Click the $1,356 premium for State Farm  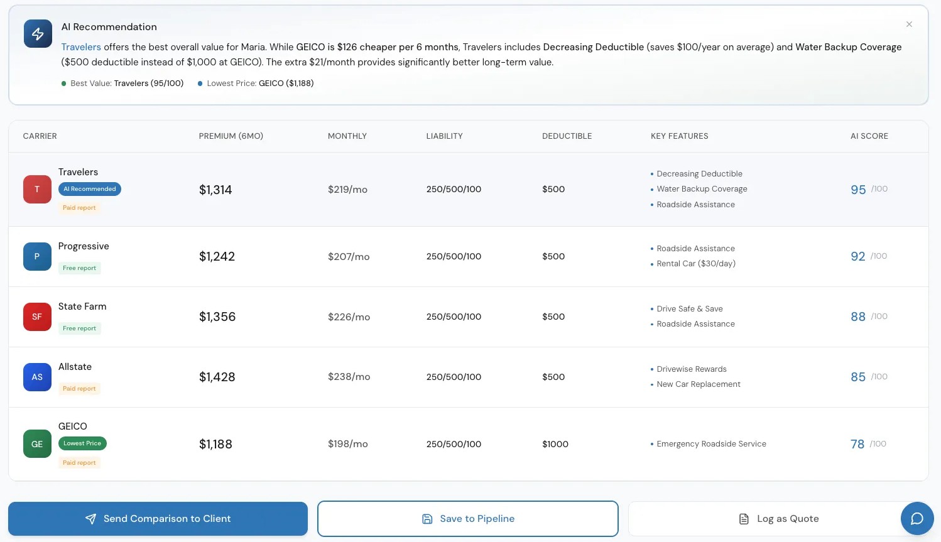[217, 317]
